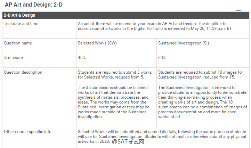Select the "% of exam" row label
This screenshot has height=148, width=251.
14,58
